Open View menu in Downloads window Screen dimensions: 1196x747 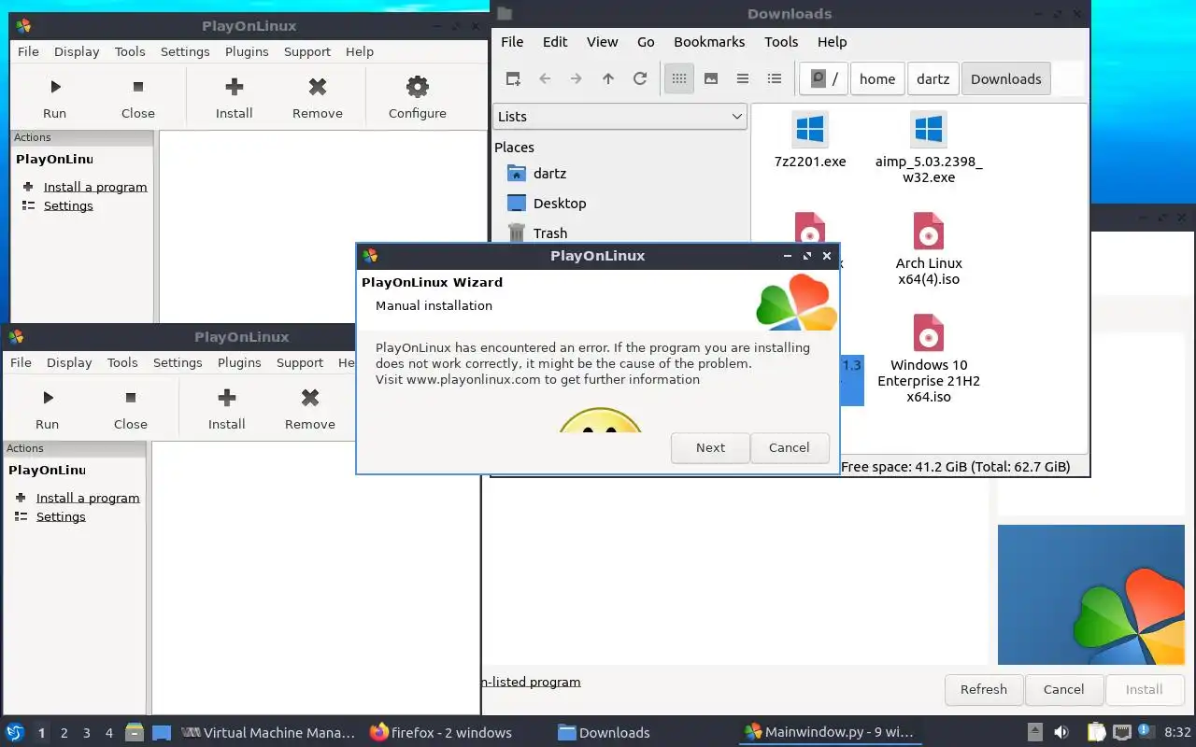603,42
